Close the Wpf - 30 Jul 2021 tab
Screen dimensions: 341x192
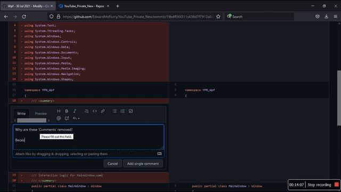coord(52,6)
